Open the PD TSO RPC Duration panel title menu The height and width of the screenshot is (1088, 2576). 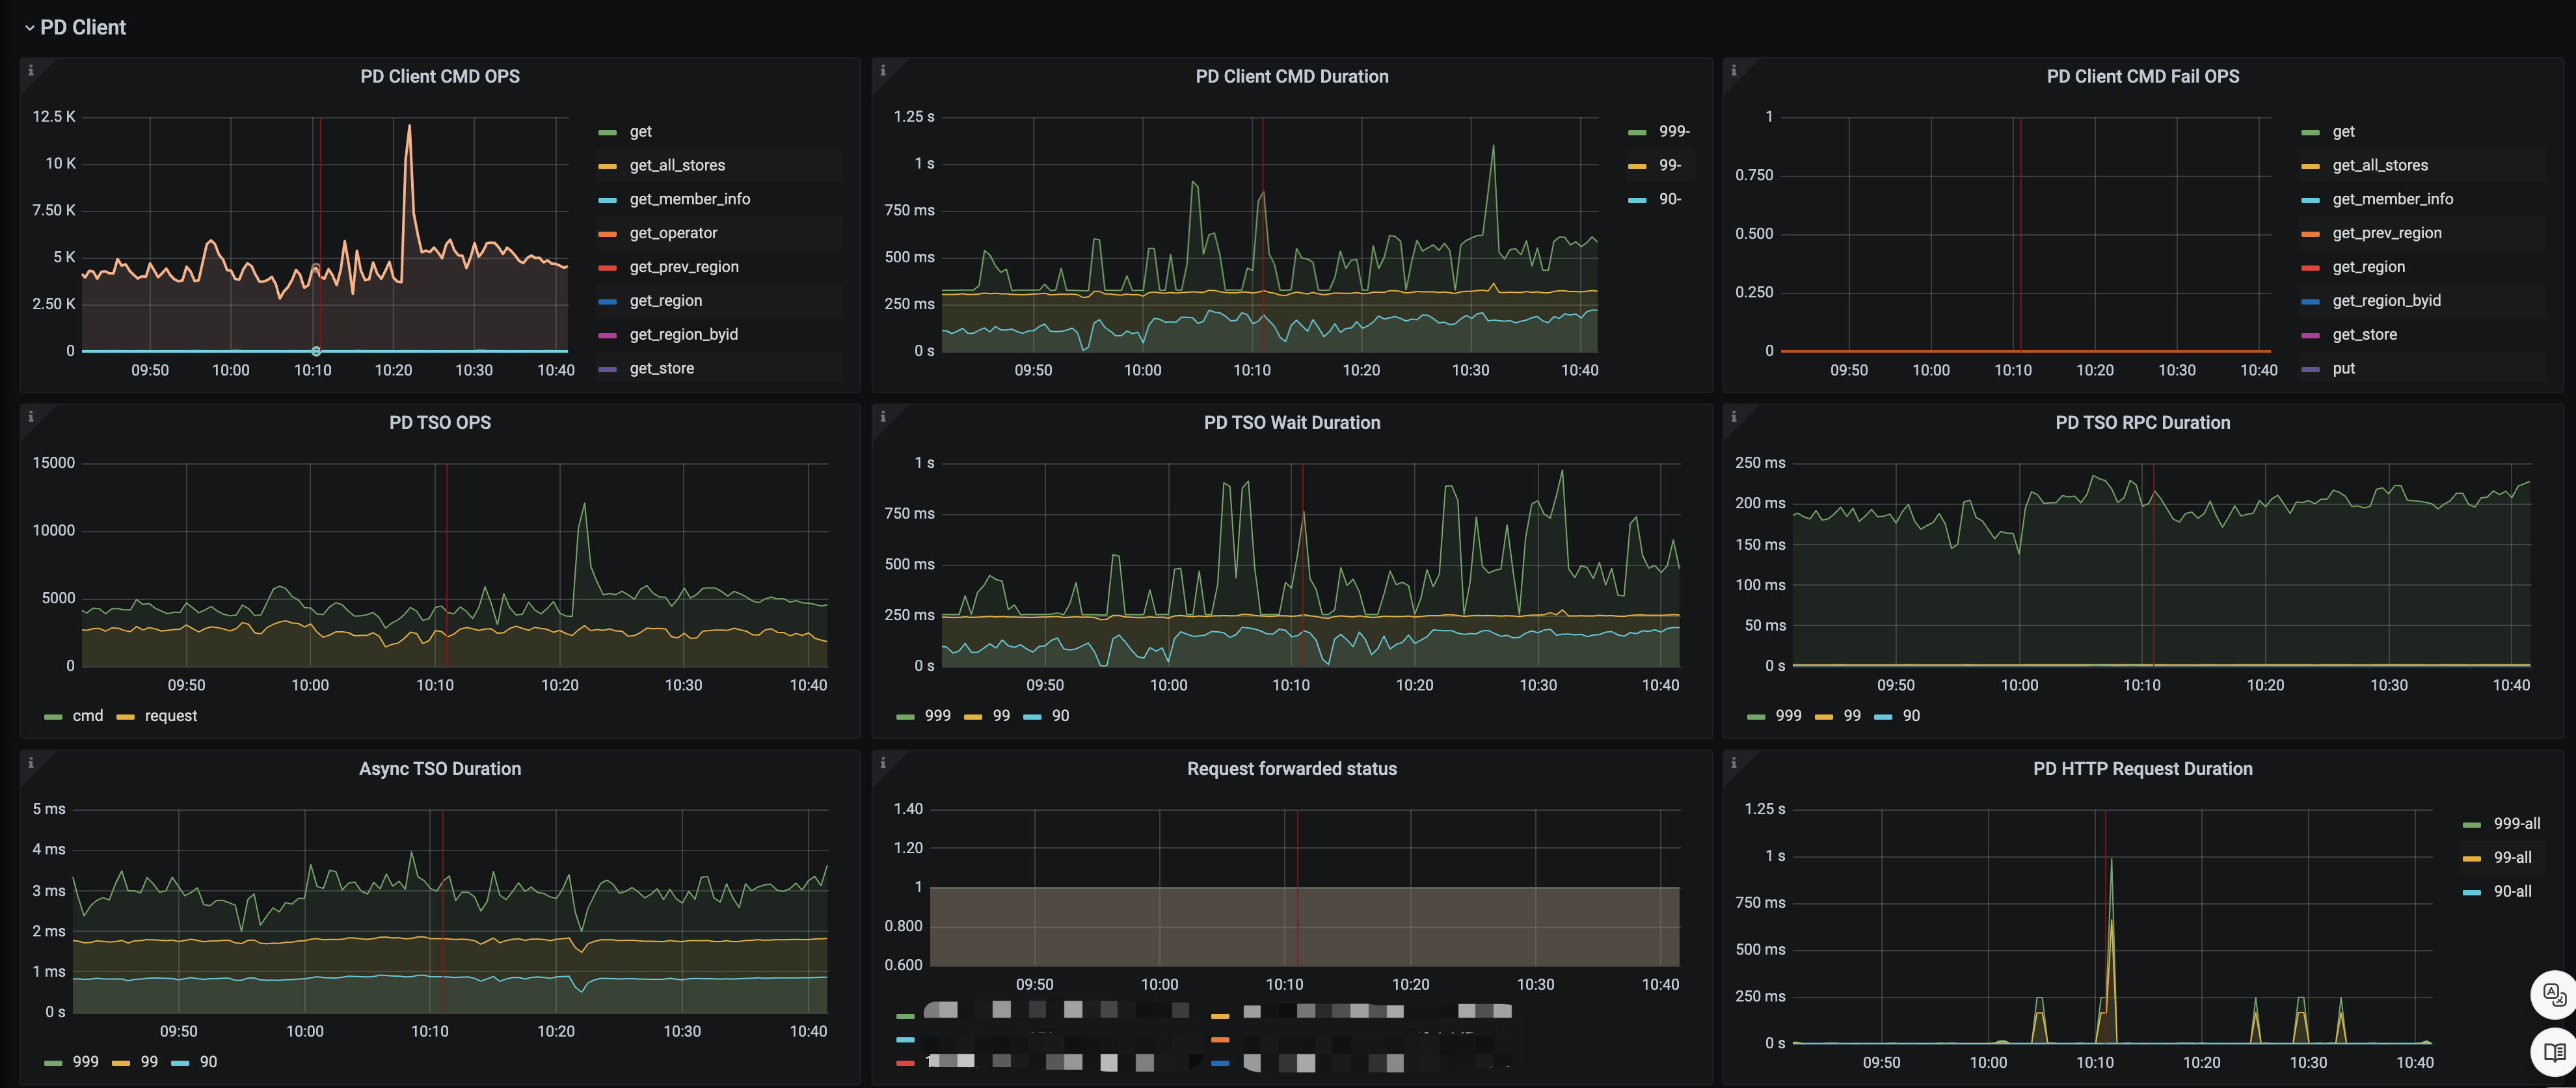tap(2142, 423)
